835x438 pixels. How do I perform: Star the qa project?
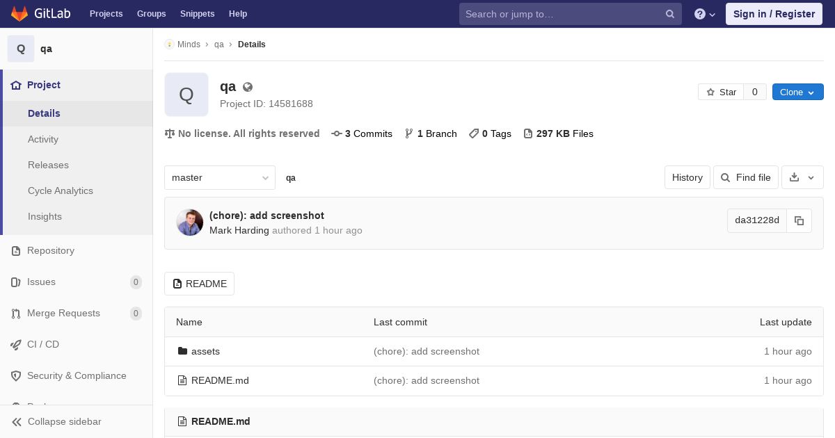click(721, 92)
